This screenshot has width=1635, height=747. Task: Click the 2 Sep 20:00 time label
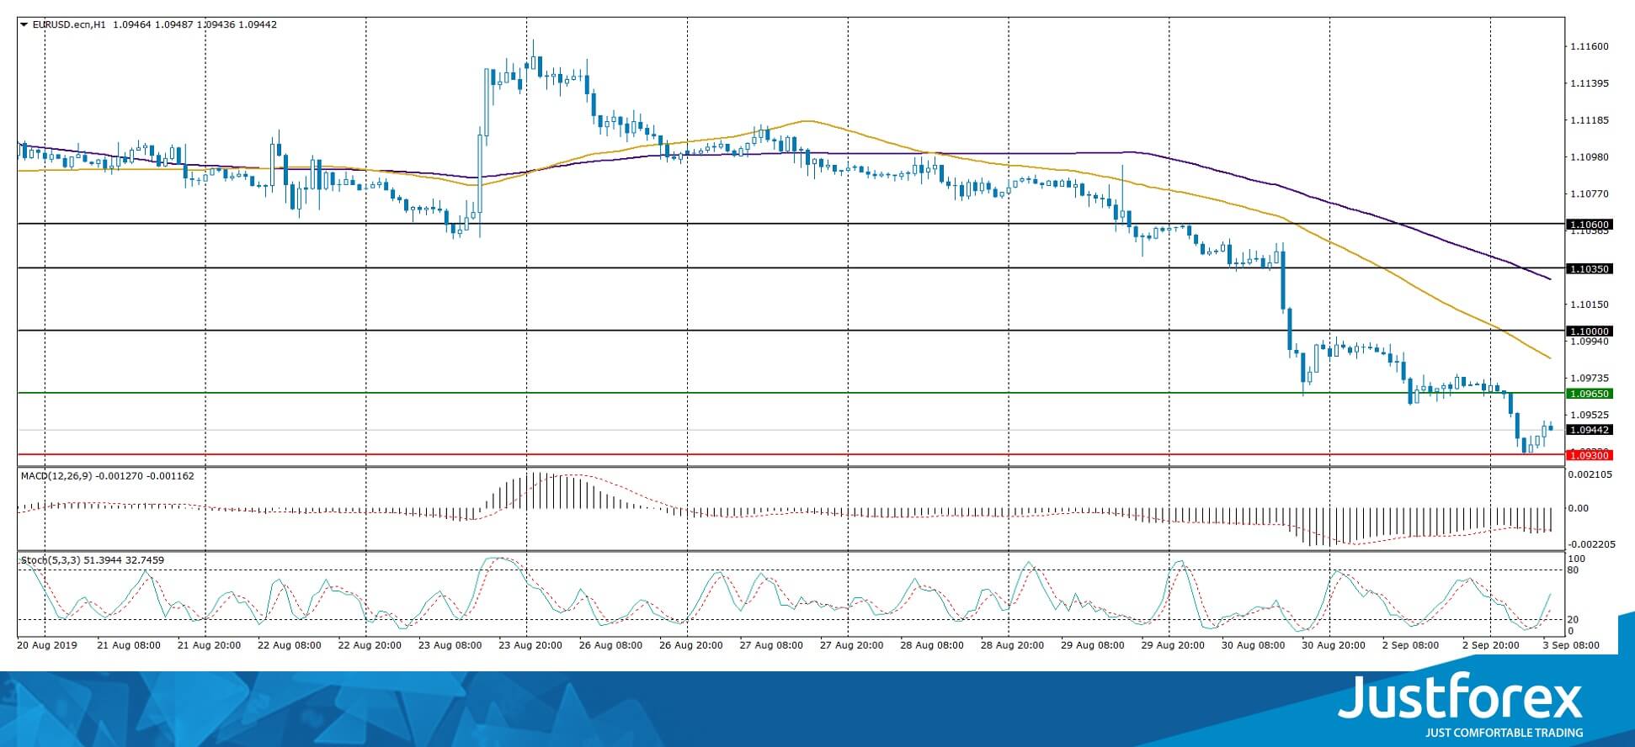click(x=1491, y=645)
